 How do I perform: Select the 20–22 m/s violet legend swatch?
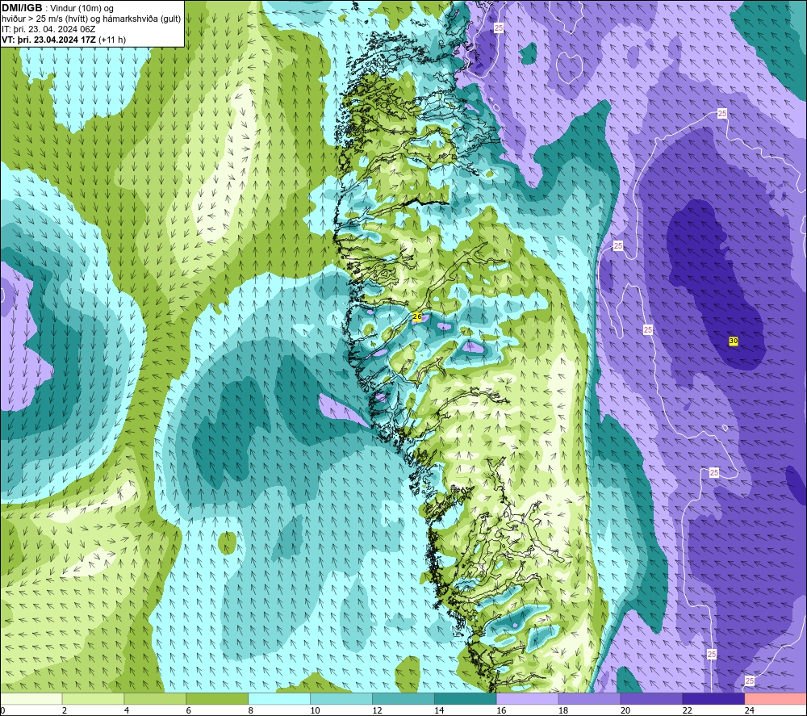tap(651, 698)
